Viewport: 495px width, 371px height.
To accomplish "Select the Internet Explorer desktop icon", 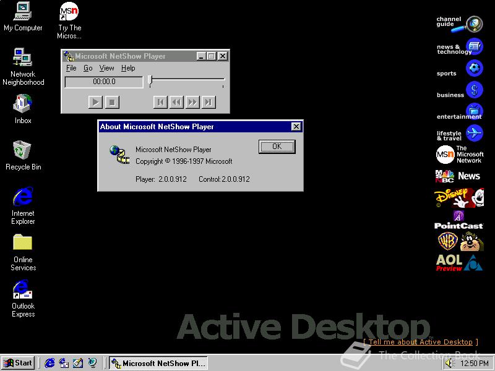I will pos(23,205).
